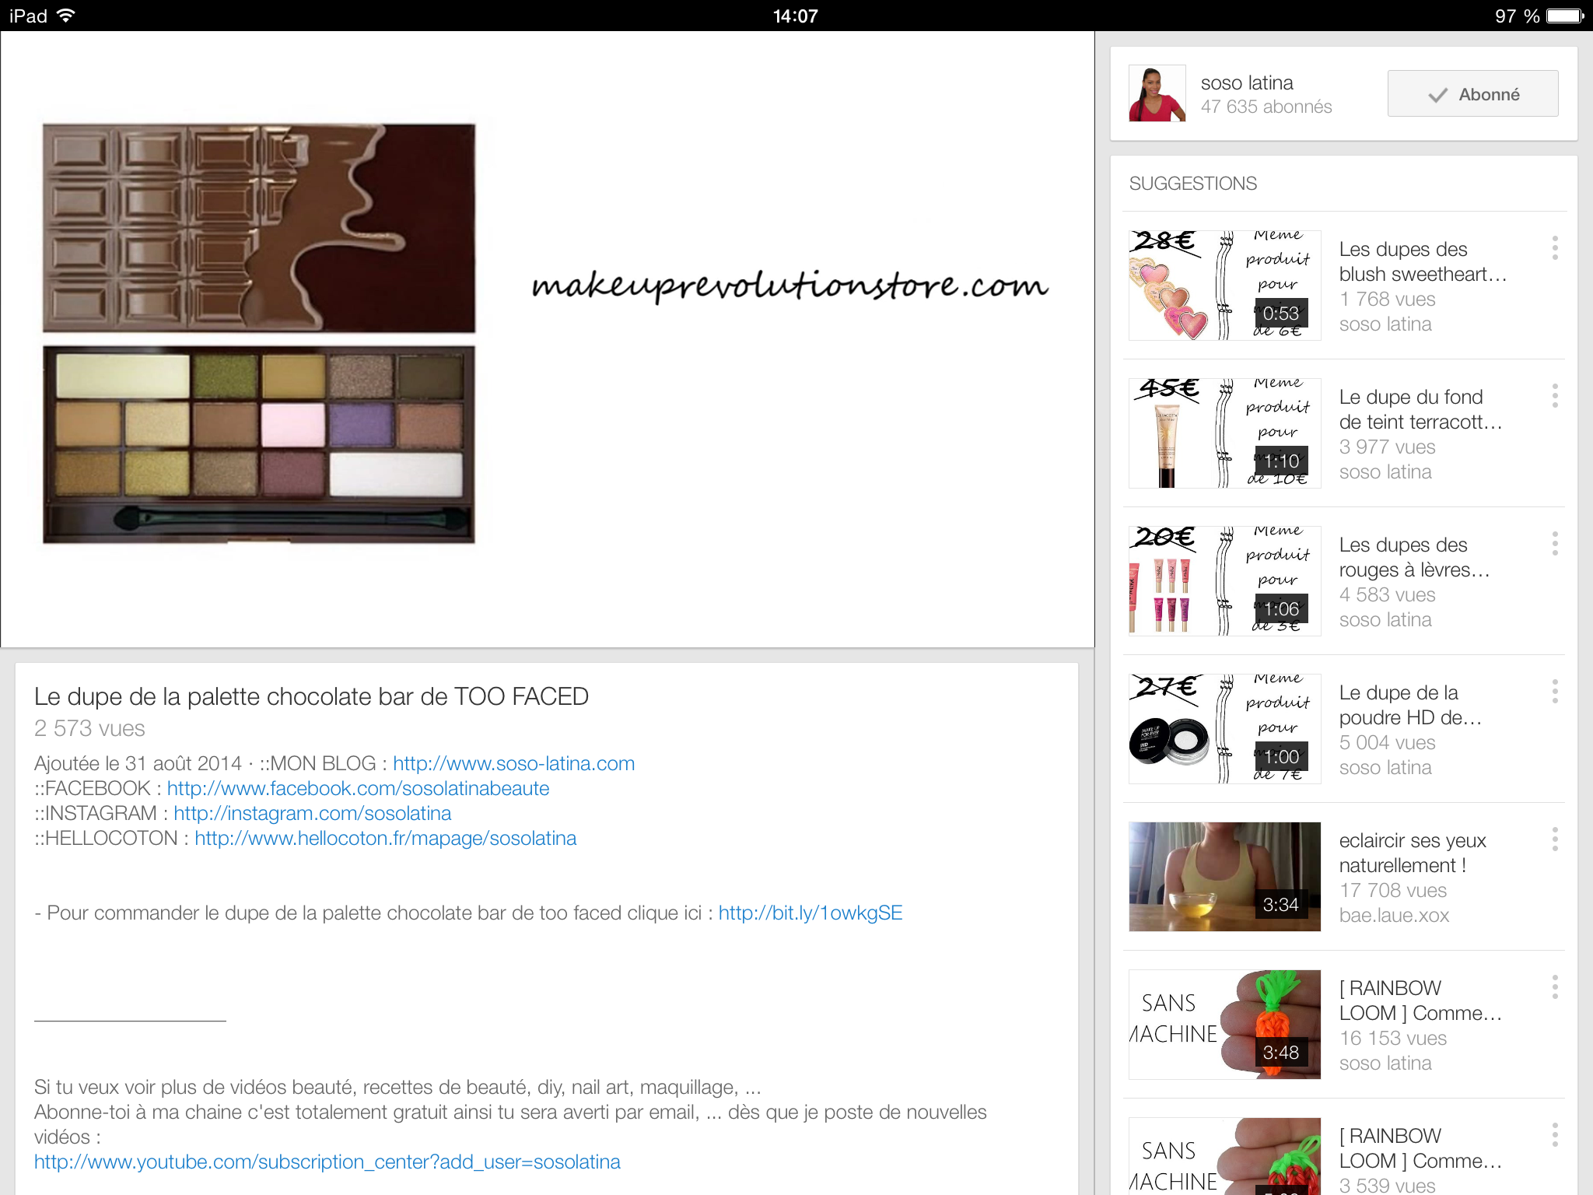Open the Instagram sosolatina link
Image resolution: width=1593 pixels, height=1195 pixels.
[312, 813]
